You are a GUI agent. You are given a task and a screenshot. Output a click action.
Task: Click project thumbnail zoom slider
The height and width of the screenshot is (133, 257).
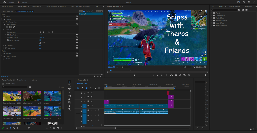point(21,128)
